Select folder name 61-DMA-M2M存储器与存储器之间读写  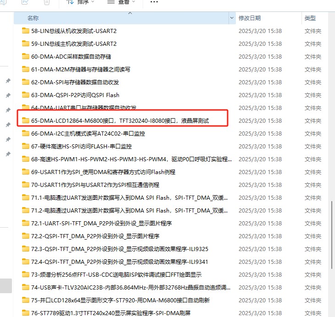[x=81, y=69]
